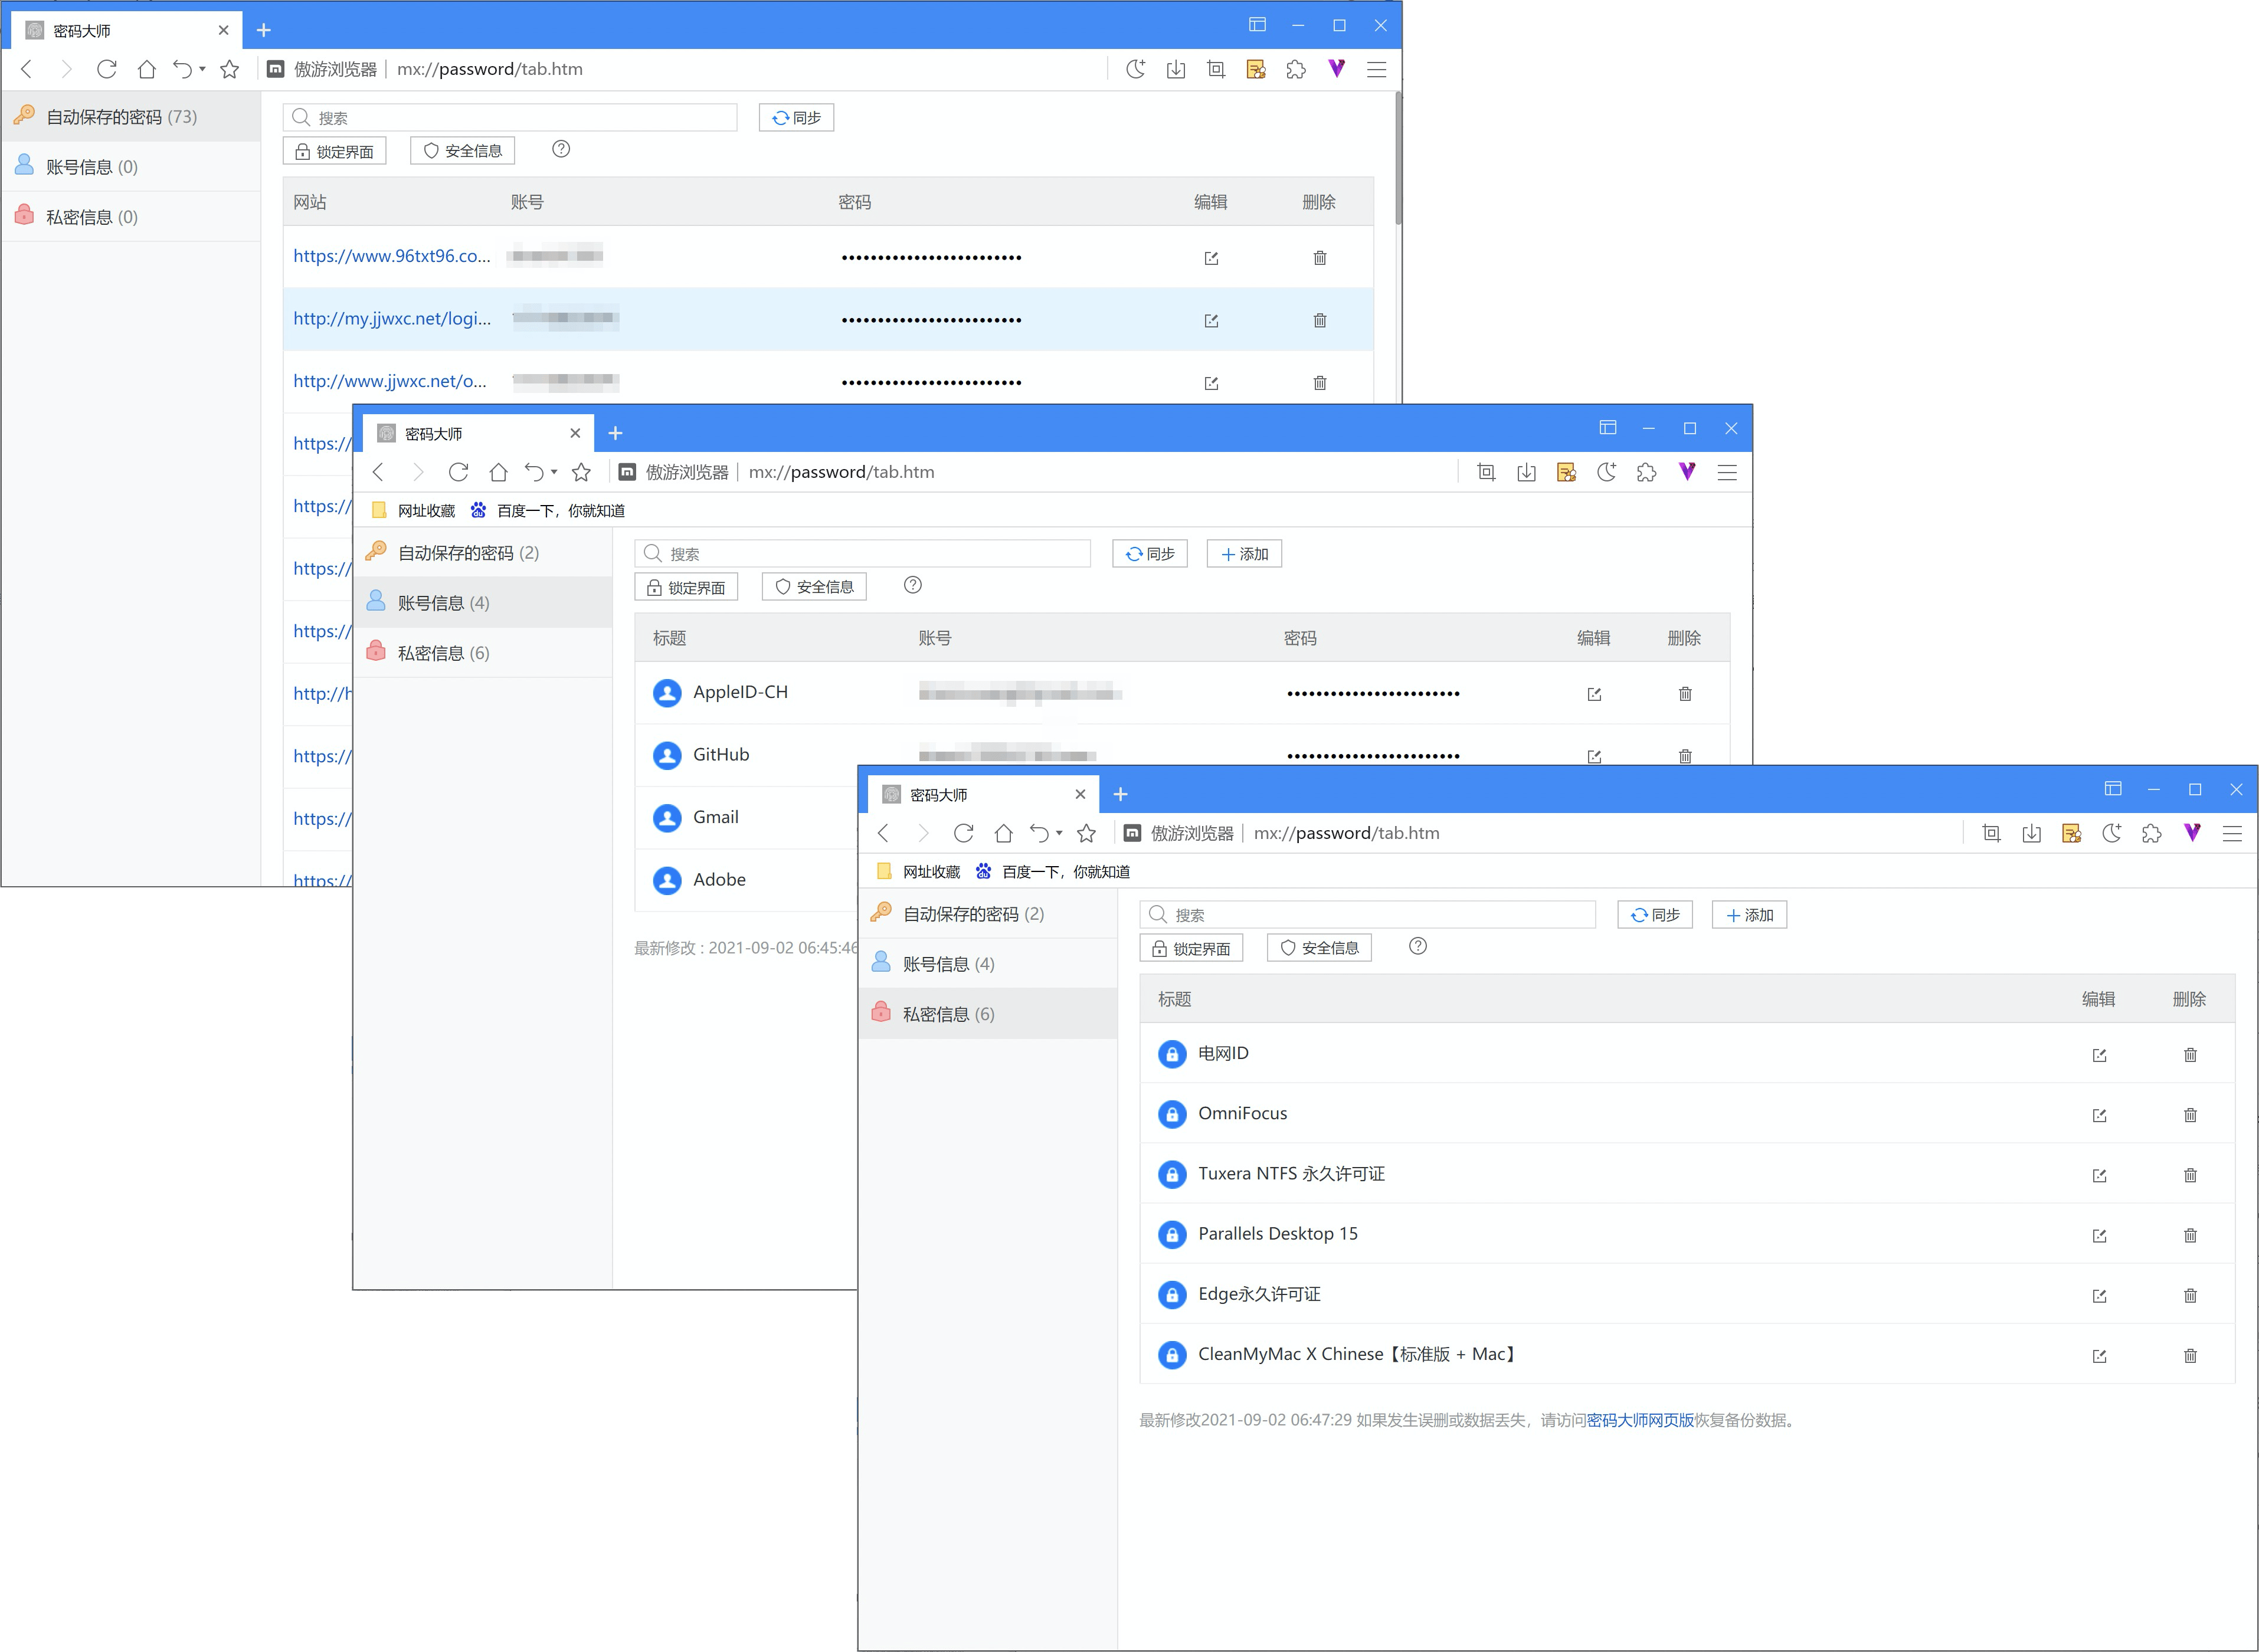Open 密码大师网页版 link in front window footer
The width and height of the screenshot is (2259, 1652).
coord(1640,1420)
